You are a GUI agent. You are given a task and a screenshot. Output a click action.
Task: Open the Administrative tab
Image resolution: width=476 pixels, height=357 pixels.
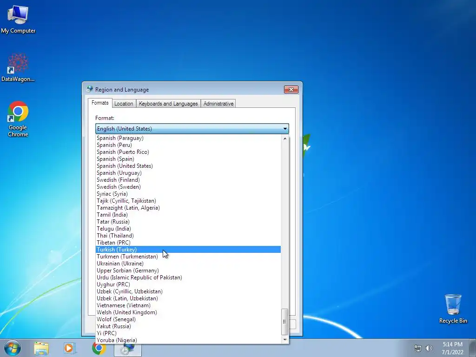point(218,104)
